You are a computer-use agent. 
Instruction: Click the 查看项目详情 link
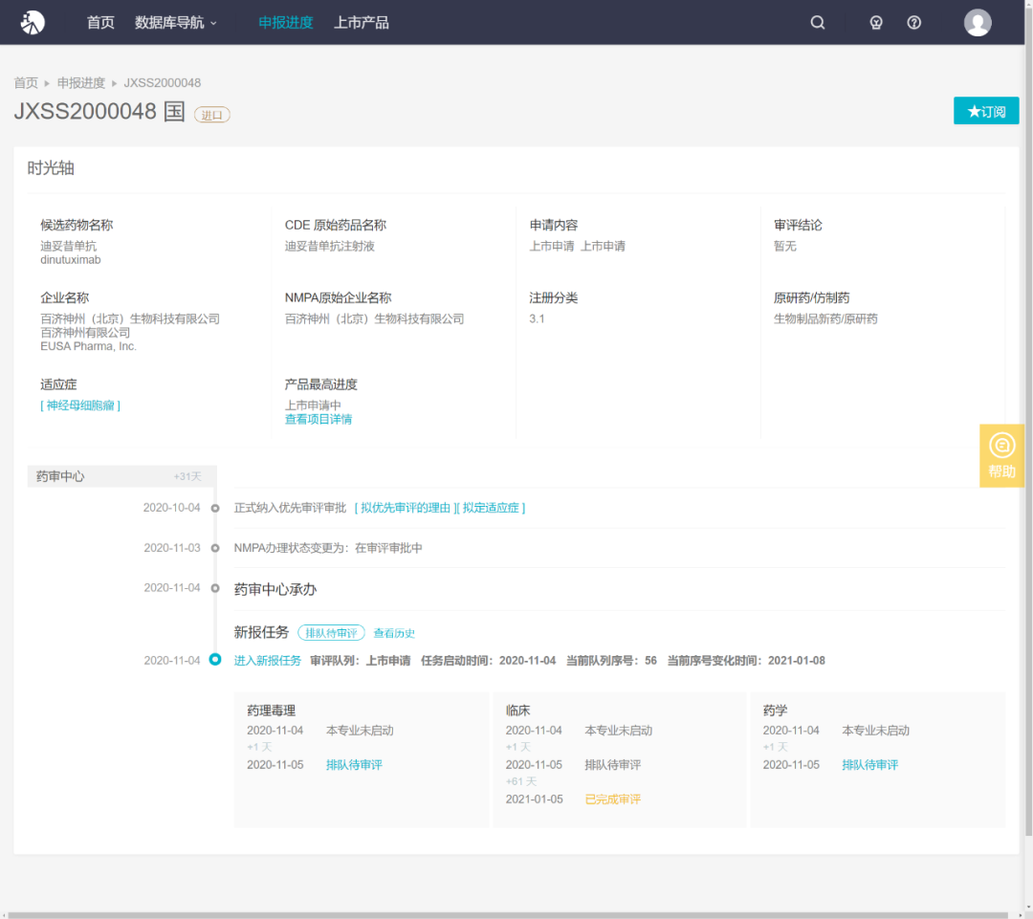coord(319,420)
